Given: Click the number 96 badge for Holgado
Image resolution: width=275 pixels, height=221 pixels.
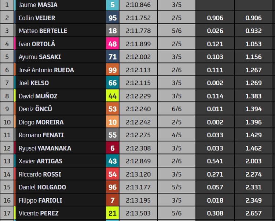Looking at the screenshot, I should pos(113,187).
